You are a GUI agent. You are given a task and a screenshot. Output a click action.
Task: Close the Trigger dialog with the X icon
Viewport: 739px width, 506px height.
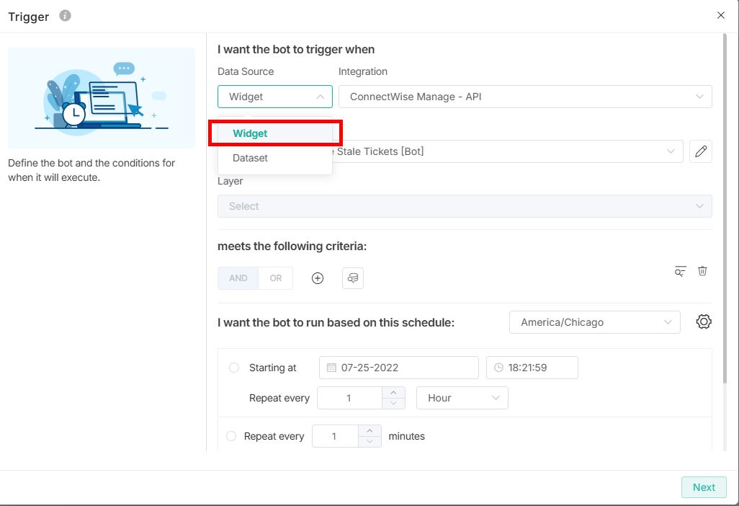721,15
